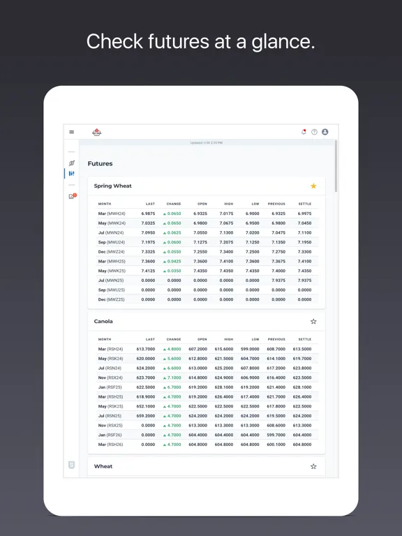
Task: Click the Wheat card title
Action: pyautogui.click(x=103, y=466)
